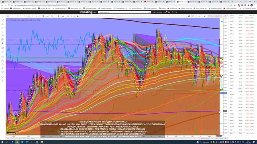Toggle magnet mode in drawing sidebar
Image resolution: width=257 pixels, height=144 pixels.
pyautogui.click(x=2, y=56)
